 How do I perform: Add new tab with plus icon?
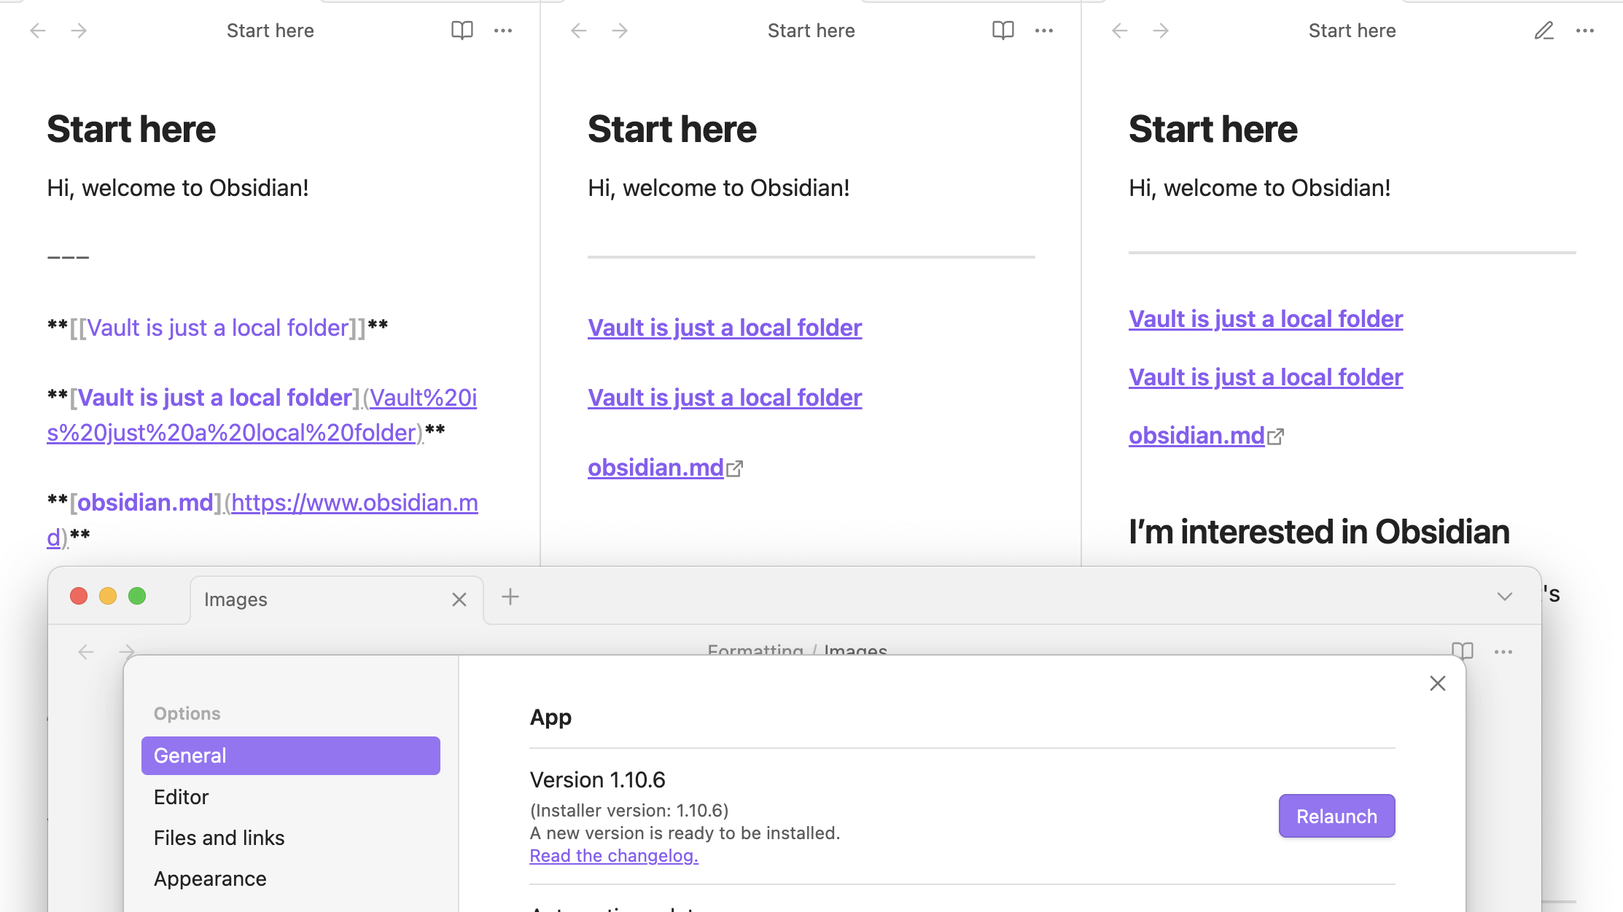click(x=510, y=597)
